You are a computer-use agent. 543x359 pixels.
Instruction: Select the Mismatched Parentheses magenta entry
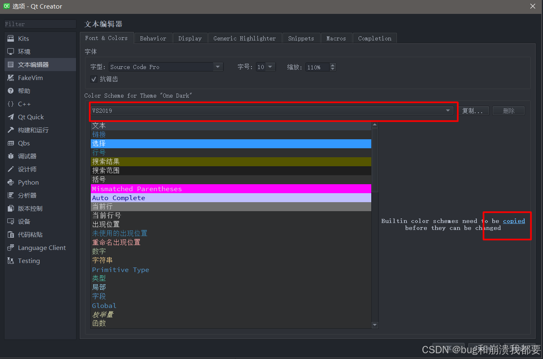[x=231, y=189]
